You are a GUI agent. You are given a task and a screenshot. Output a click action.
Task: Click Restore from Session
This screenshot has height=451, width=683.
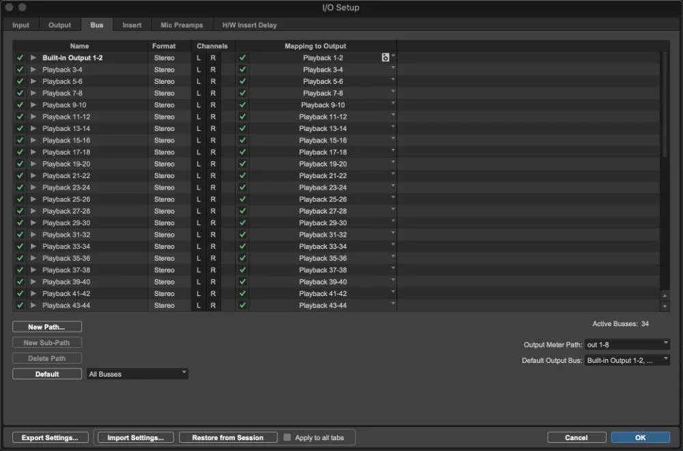click(x=228, y=437)
